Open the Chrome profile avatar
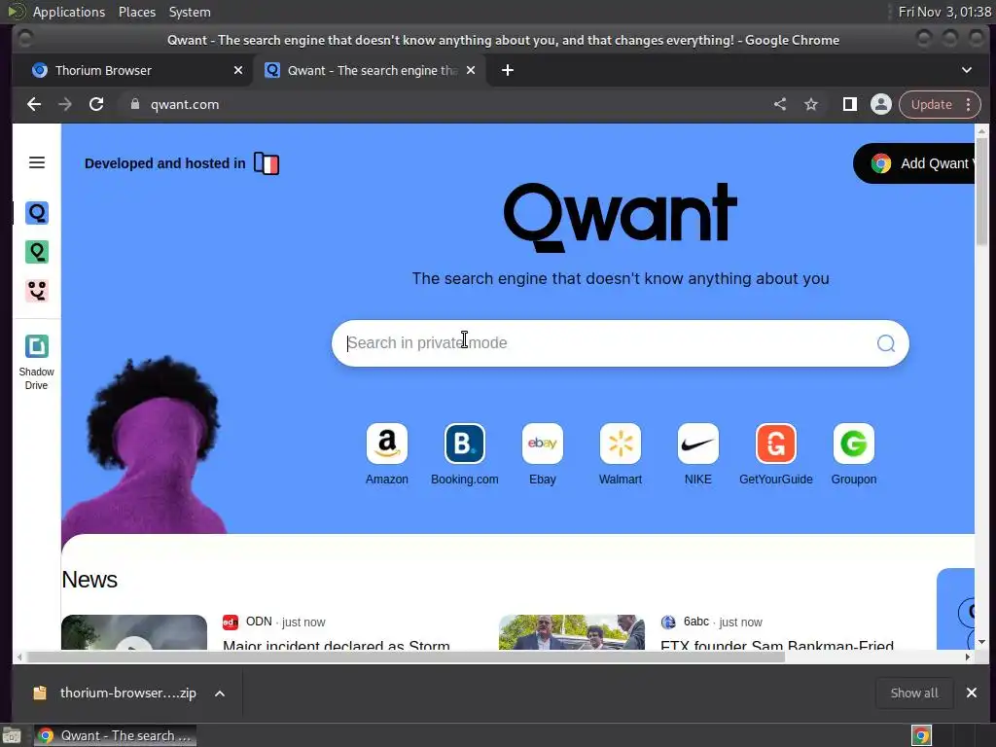The image size is (996, 747). 881,104
